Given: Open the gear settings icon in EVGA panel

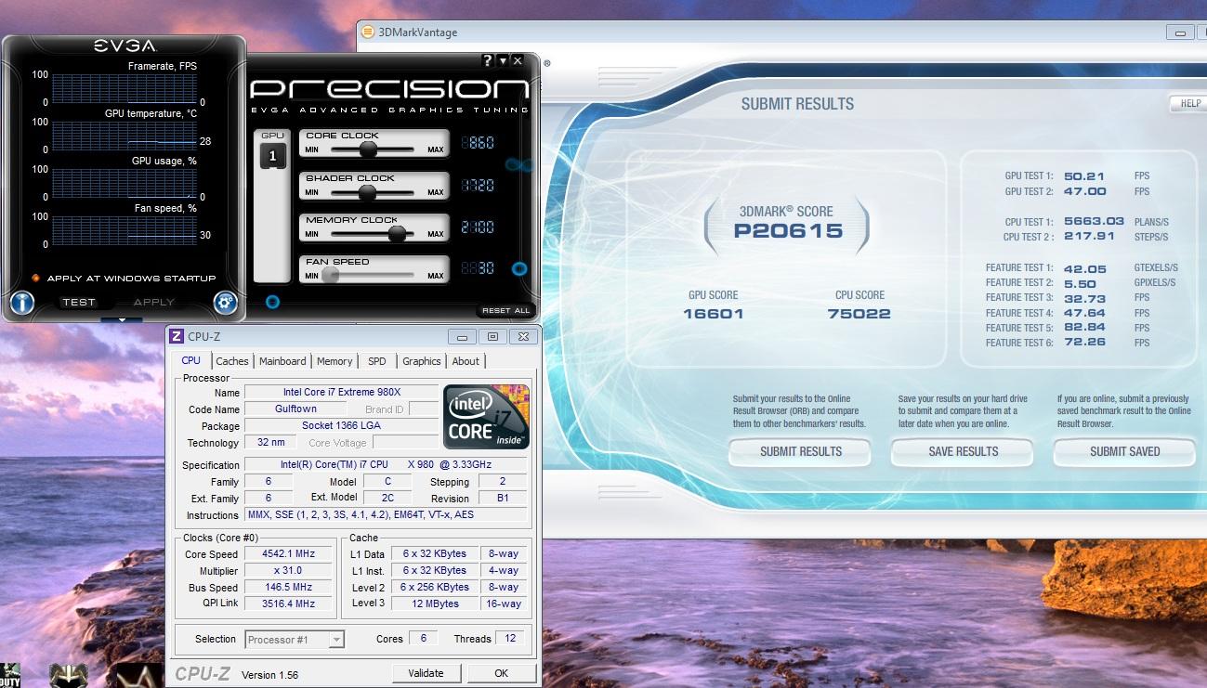Looking at the screenshot, I should pos(225,303).
